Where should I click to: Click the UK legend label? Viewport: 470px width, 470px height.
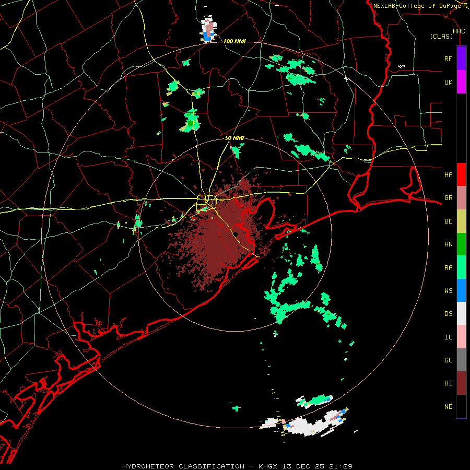(448, 82)
